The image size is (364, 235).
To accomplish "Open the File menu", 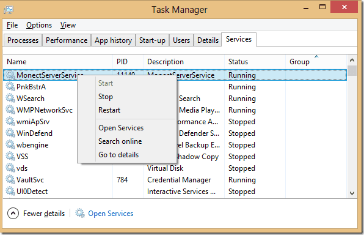I will tap(12, 25).
